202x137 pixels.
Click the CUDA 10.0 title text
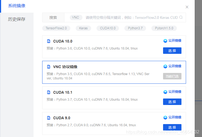coord(63,41)
